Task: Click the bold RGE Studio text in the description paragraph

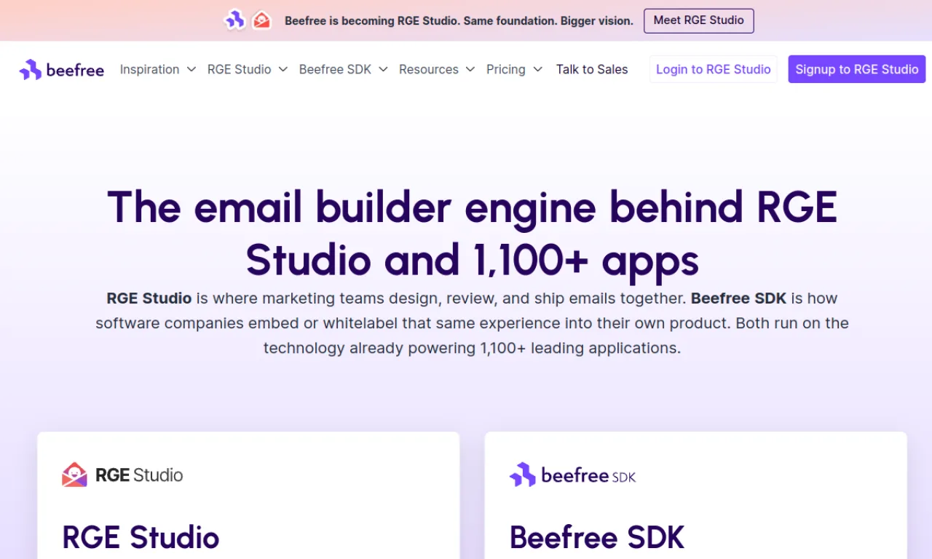Action: click(x=149, y=298)
